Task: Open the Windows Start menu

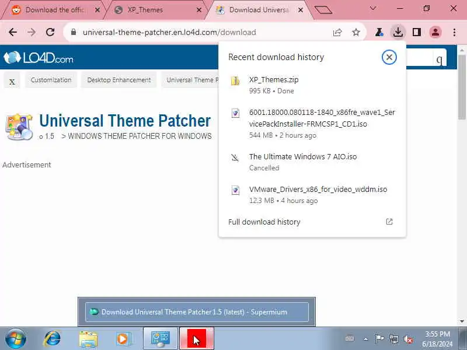Action: tap(16, 339)
